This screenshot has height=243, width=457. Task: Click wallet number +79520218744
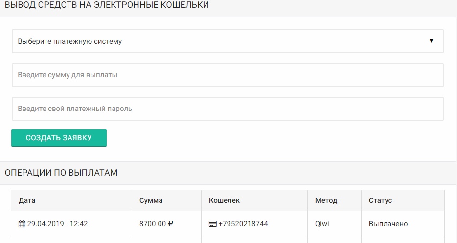pyautogui.click(x=243, y=224)
